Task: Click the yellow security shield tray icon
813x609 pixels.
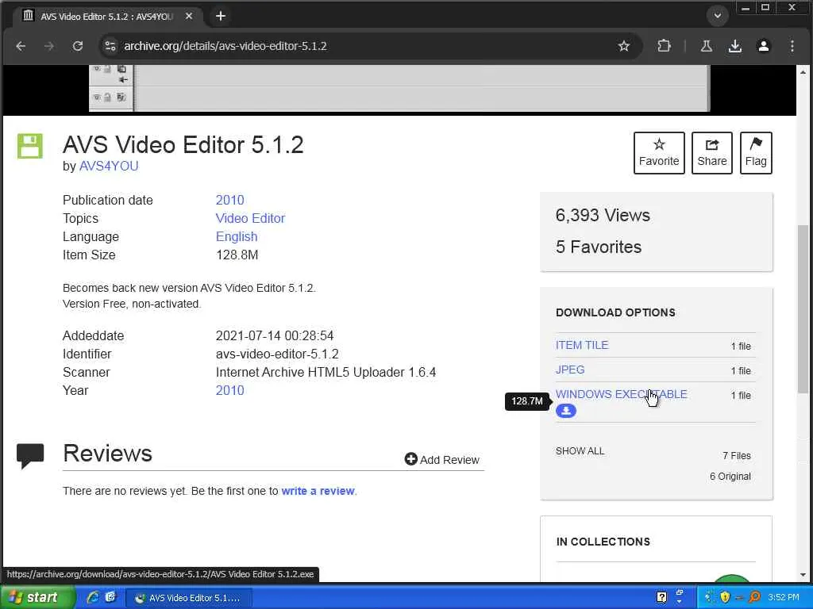Action: tap(725, 597)
